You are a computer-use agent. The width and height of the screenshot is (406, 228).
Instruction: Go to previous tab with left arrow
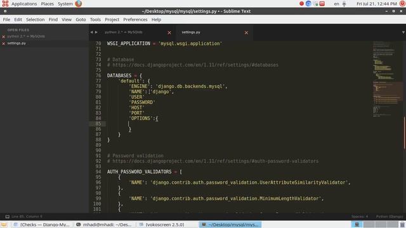click(x=91, y=32)
